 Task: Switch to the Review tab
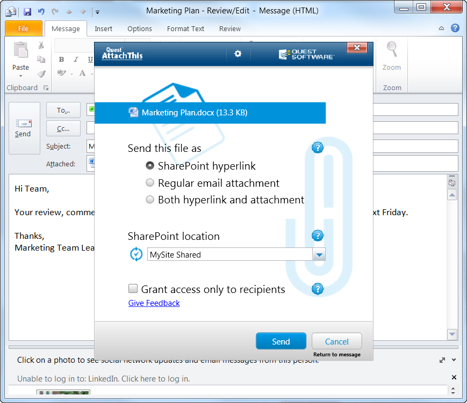[x=230, y=29]
